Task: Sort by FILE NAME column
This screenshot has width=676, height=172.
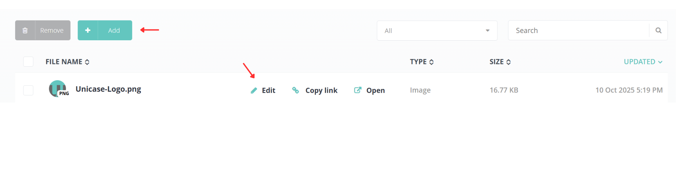Action: [x=68, y=62]
